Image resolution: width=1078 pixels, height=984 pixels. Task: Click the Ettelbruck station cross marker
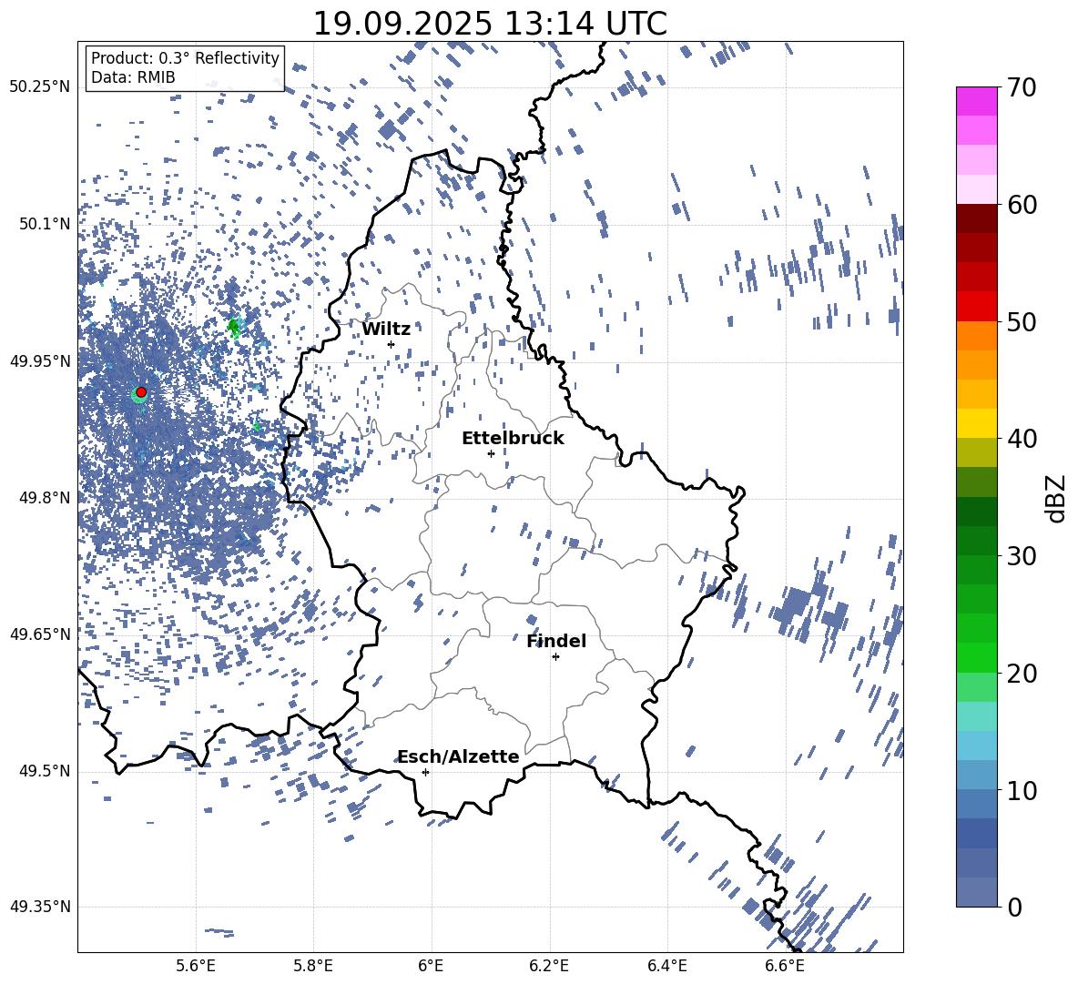point(491,453)
